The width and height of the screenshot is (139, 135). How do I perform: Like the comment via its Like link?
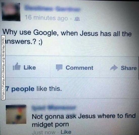coord(66,132)
